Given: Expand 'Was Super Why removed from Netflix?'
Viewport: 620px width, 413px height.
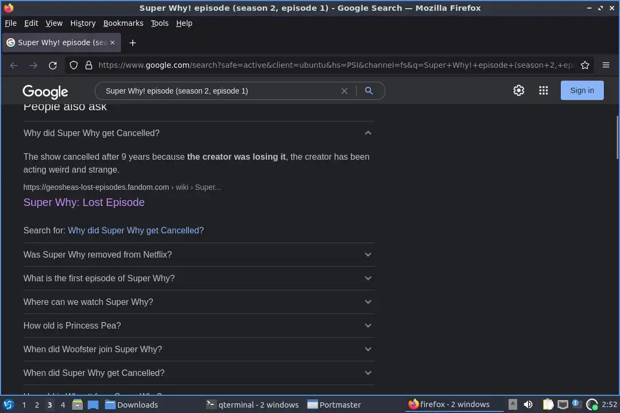Looking at the screenshot, I should pos(199,254).
